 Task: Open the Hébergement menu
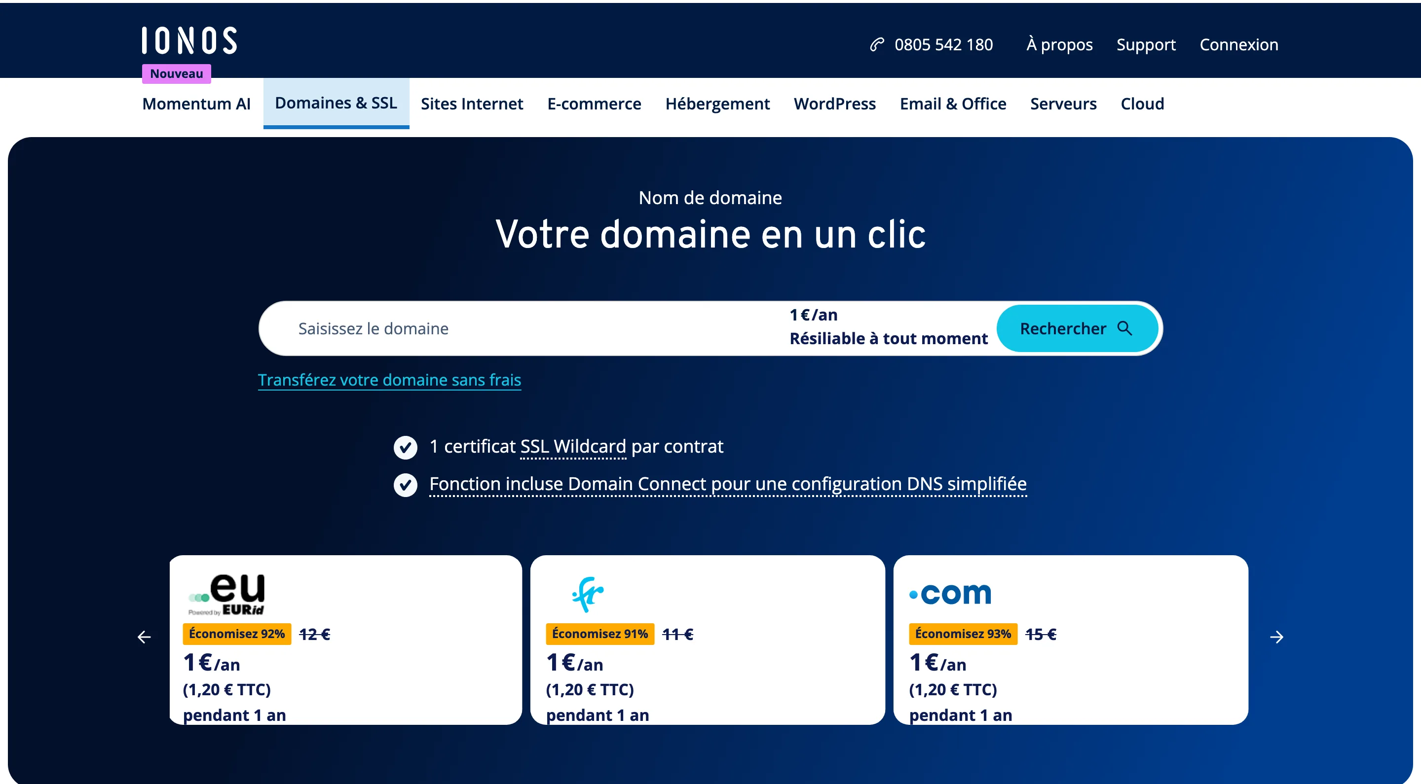coord(717,104)
